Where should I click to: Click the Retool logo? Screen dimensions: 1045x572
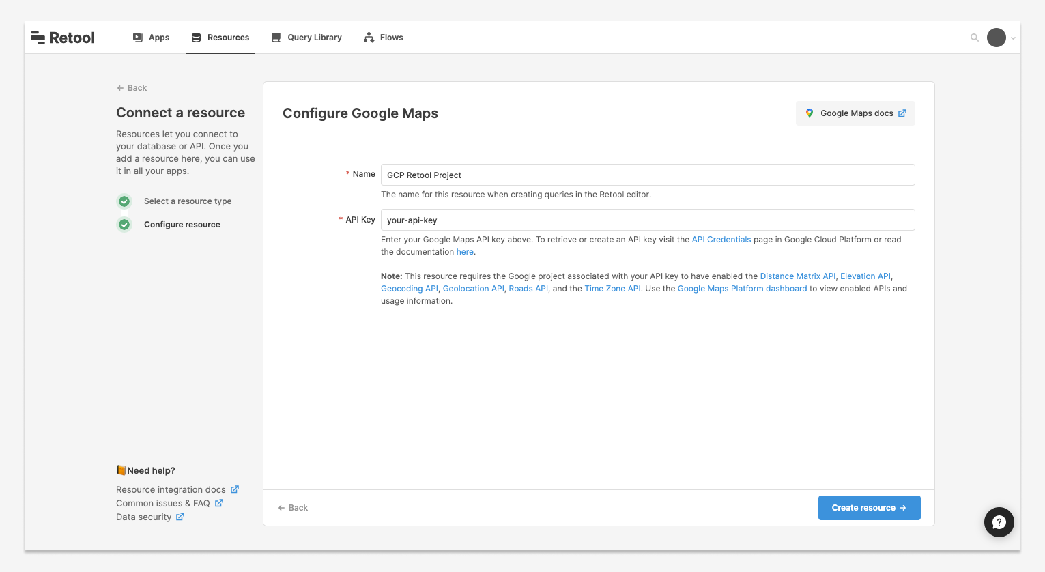(63, 38)
